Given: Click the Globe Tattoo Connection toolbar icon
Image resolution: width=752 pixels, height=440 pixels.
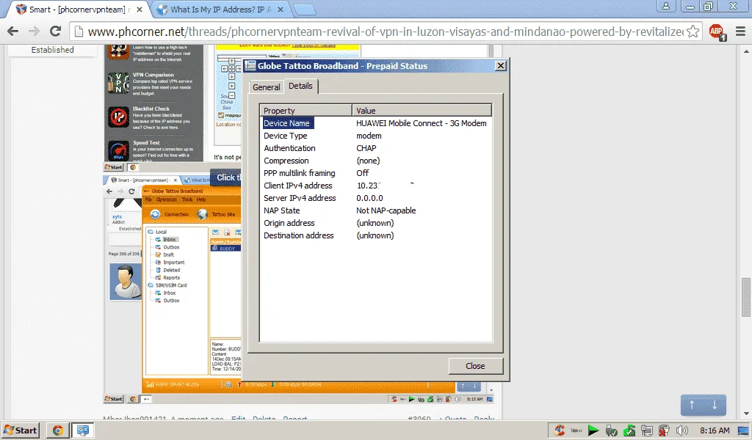Looking at the screenshot, I should [155, 214].
